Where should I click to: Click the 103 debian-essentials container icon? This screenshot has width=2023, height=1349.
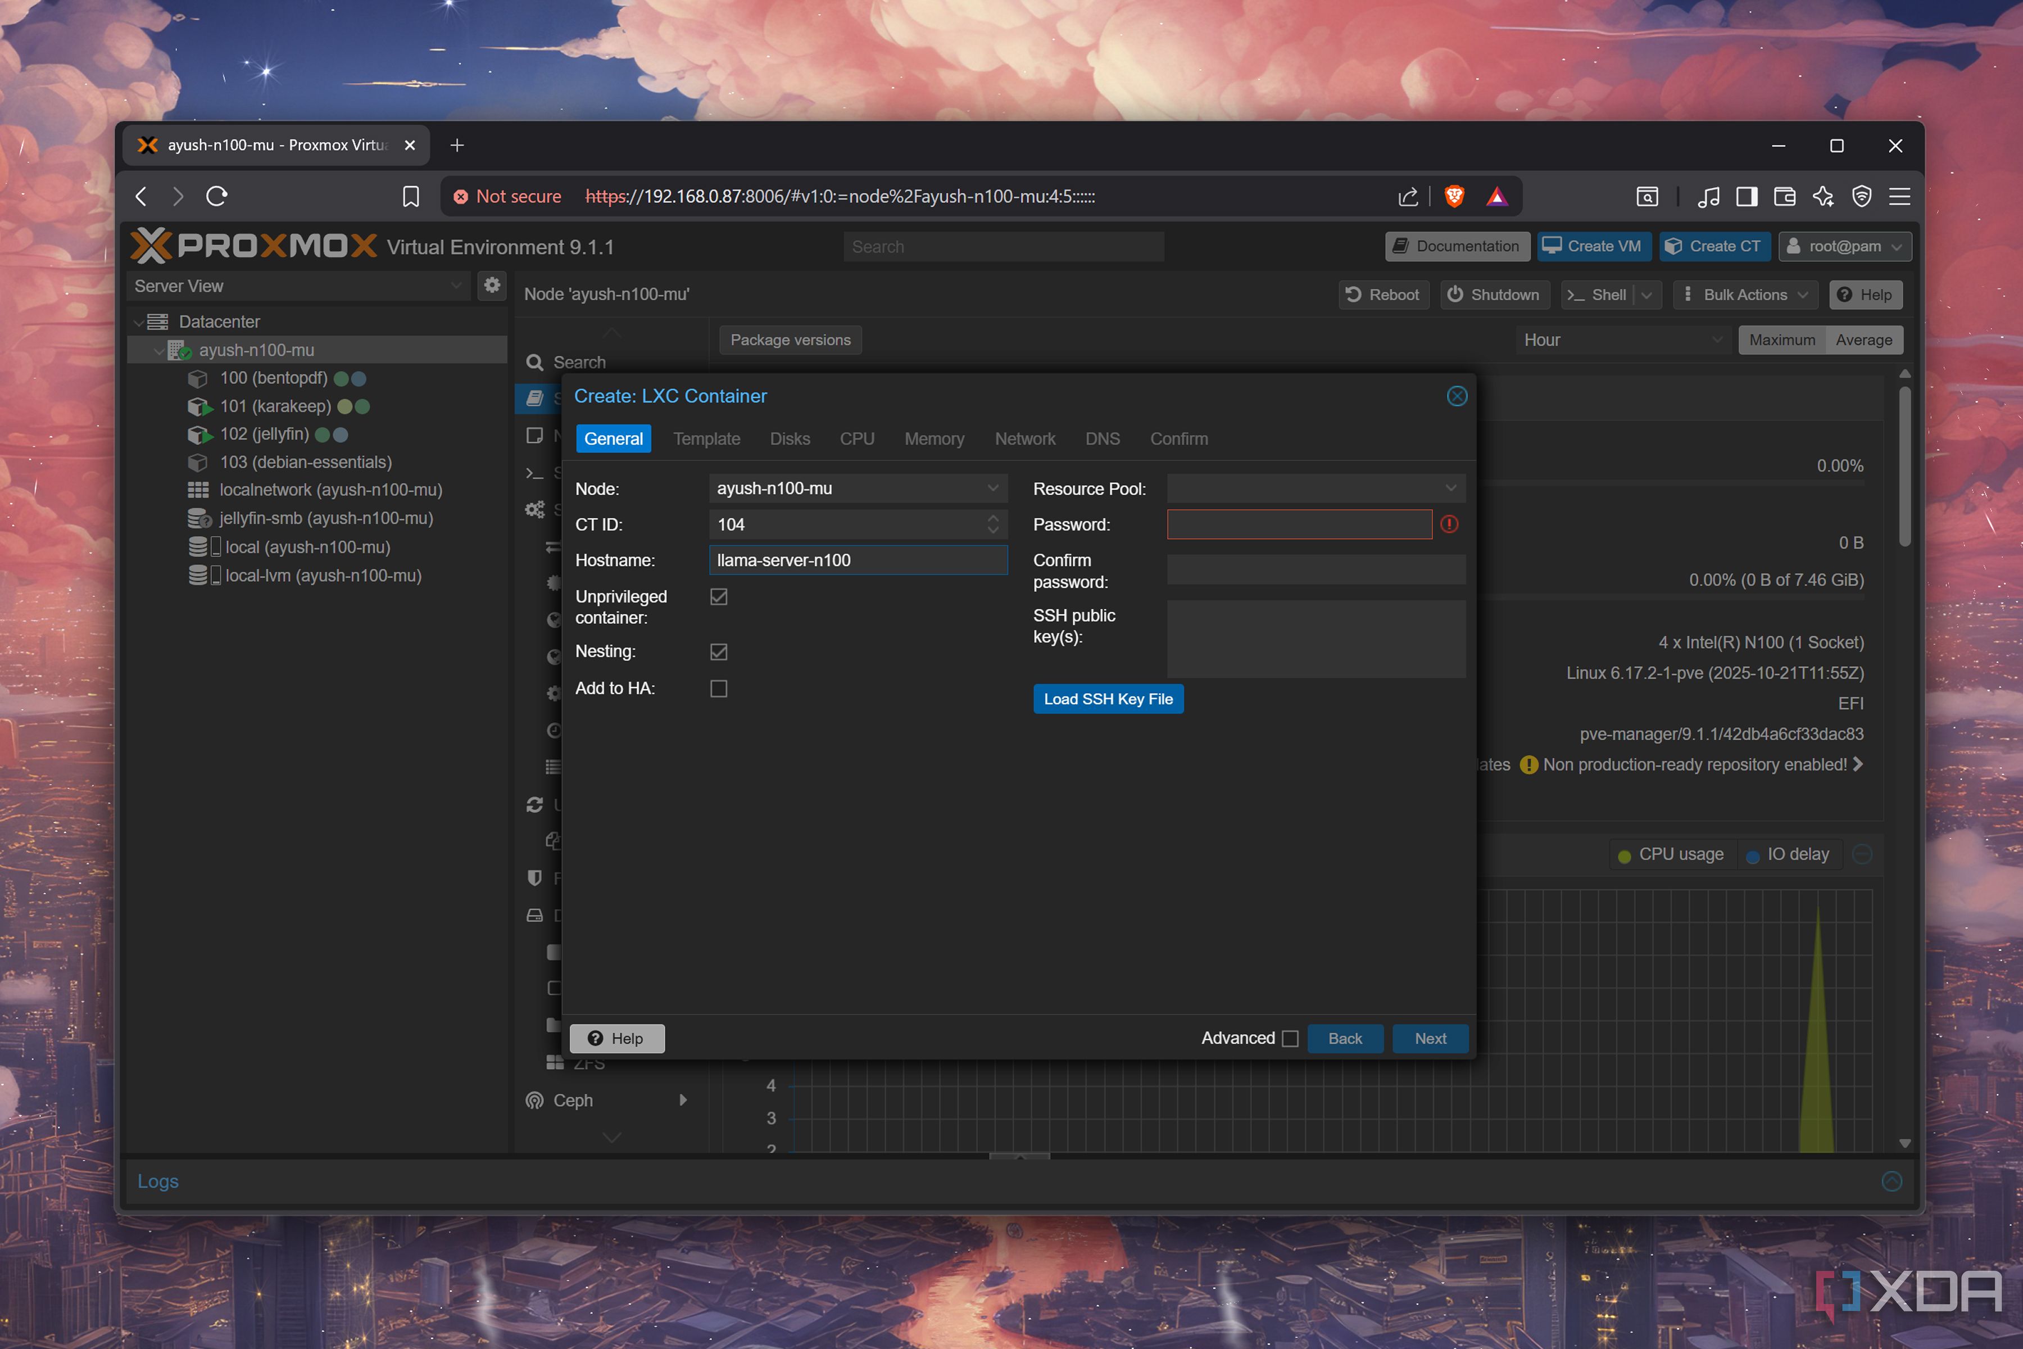tap(197, 463)
